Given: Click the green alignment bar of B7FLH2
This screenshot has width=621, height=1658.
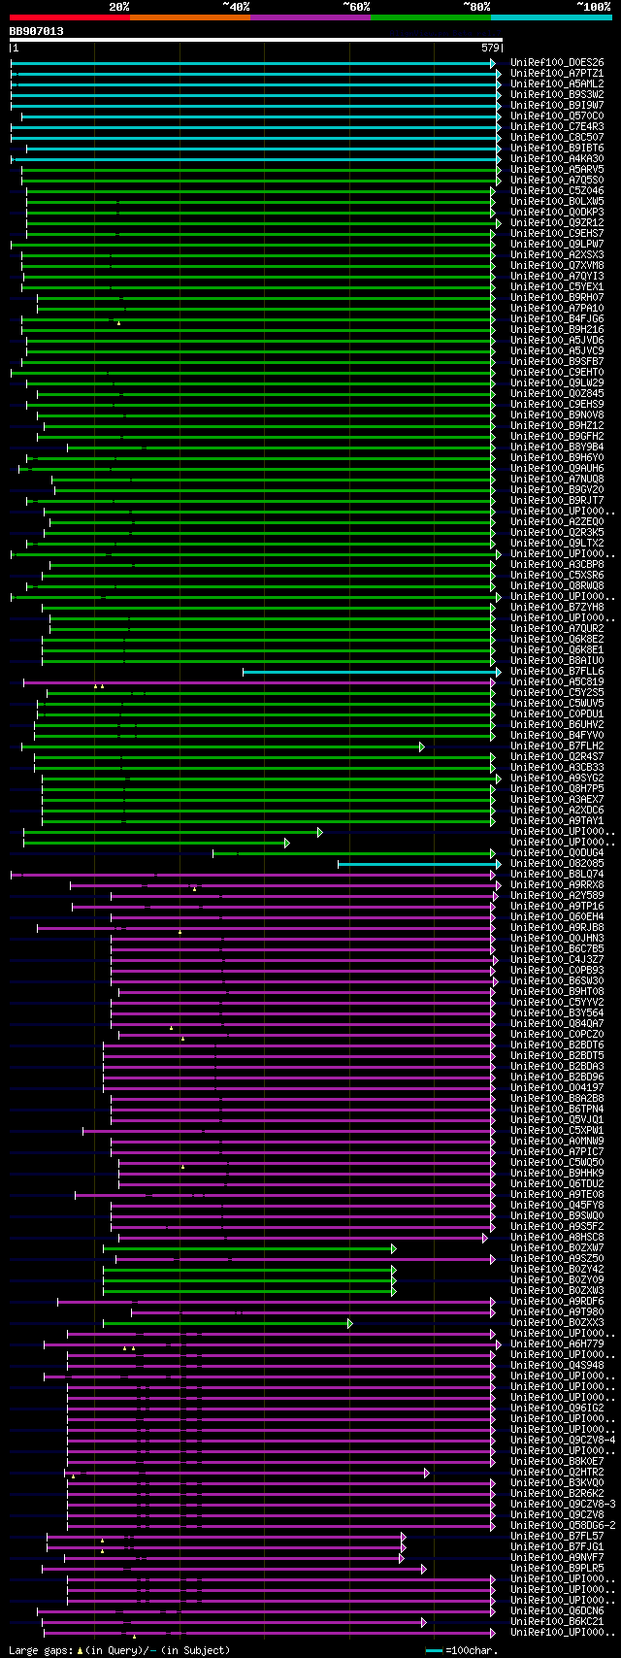Looking at the screenshot, I should click(223, 746).
